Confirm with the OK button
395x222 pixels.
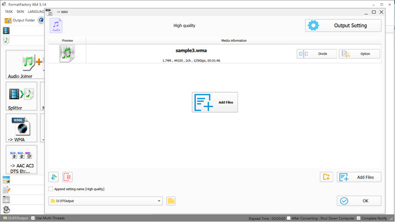(x=359, y=201)
